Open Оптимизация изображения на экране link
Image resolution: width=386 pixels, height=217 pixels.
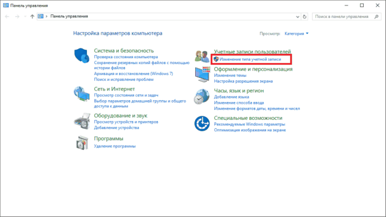point(250,130)
